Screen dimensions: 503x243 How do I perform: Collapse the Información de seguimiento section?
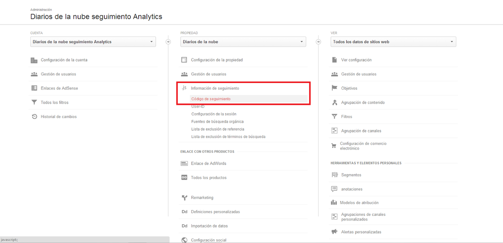(215, 88)
